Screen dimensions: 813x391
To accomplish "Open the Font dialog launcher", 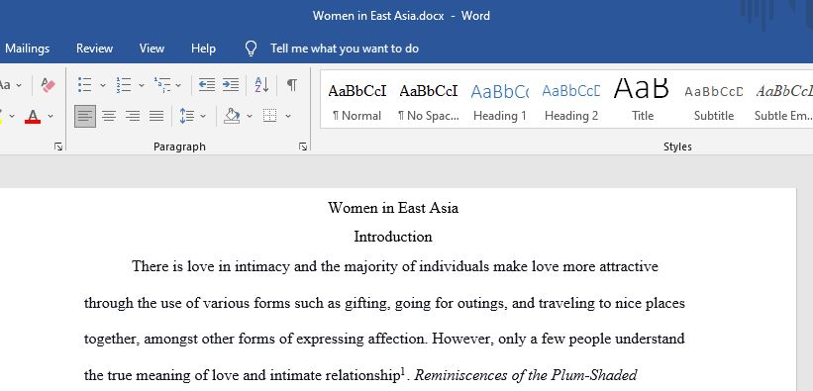I will pos(58,147).
